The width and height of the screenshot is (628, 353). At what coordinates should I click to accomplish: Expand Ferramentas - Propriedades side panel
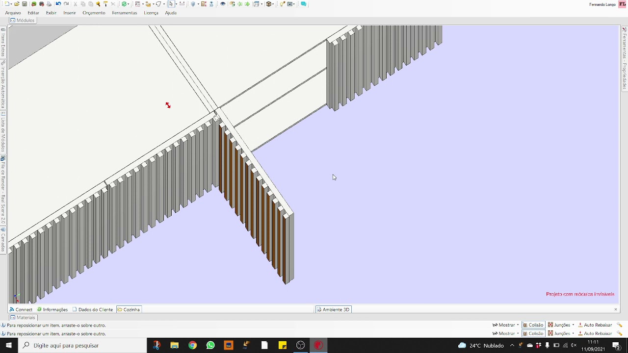(x=625, y=59)
